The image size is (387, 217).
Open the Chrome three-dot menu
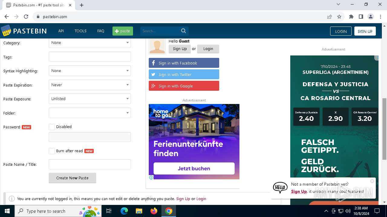coord(380,17)
